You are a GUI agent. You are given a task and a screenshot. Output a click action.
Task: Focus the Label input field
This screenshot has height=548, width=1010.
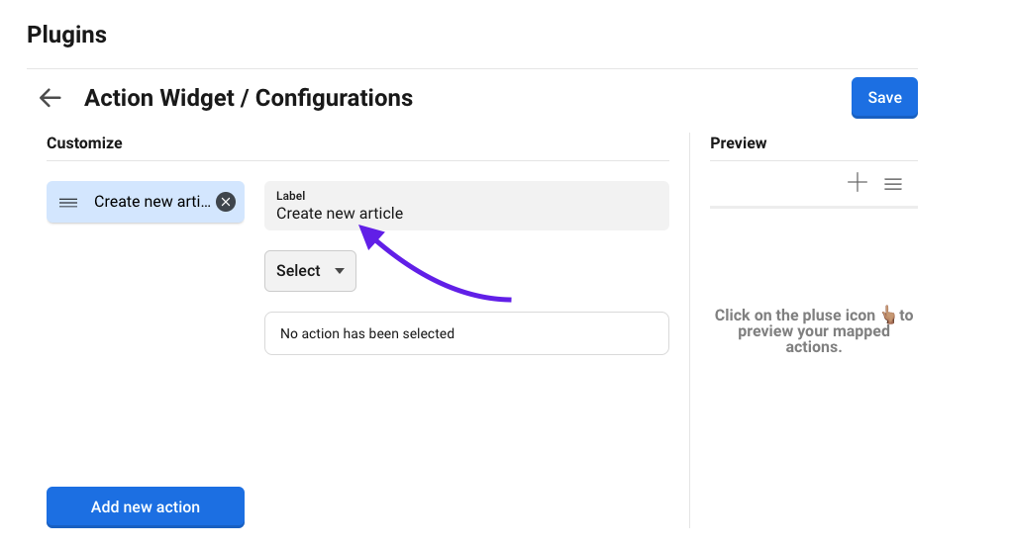pyautogui.click(x=466, y=206)
